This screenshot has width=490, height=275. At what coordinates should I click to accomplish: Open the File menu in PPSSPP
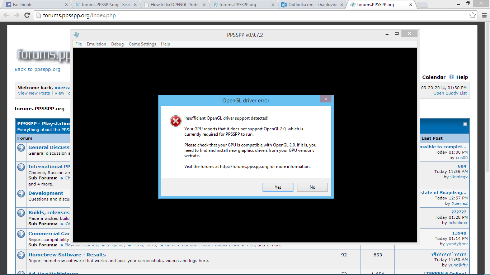[x=79, y=44]
